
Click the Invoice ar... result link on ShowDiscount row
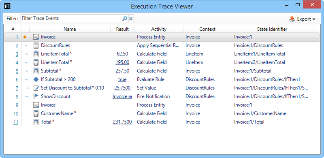[122, 96]
